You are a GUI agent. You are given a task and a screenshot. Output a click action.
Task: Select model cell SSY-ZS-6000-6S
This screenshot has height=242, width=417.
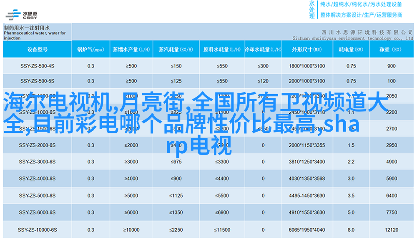pos(37,212)
